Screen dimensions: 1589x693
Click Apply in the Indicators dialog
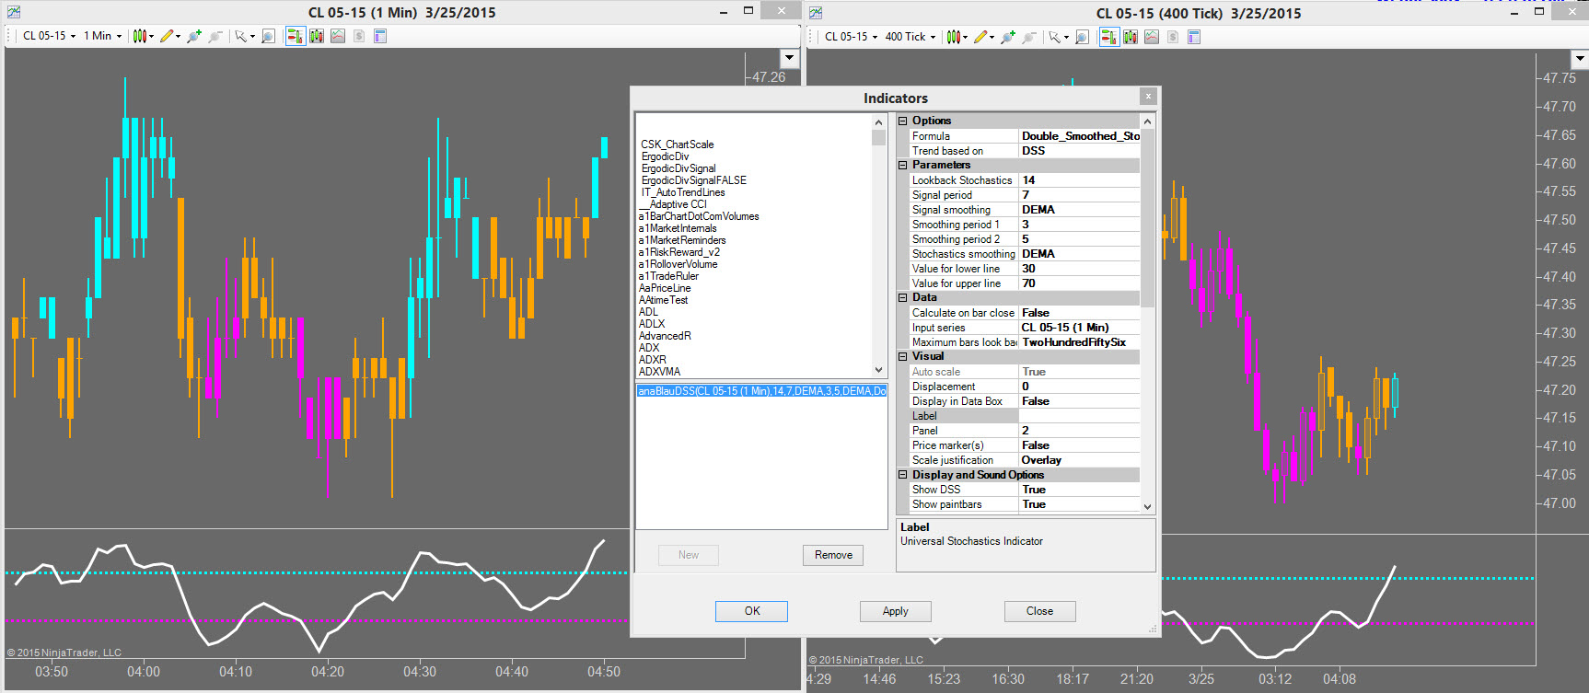895,611
